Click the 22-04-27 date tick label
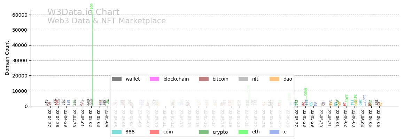This screenshot has width=404, height=139. click(49, 118)
